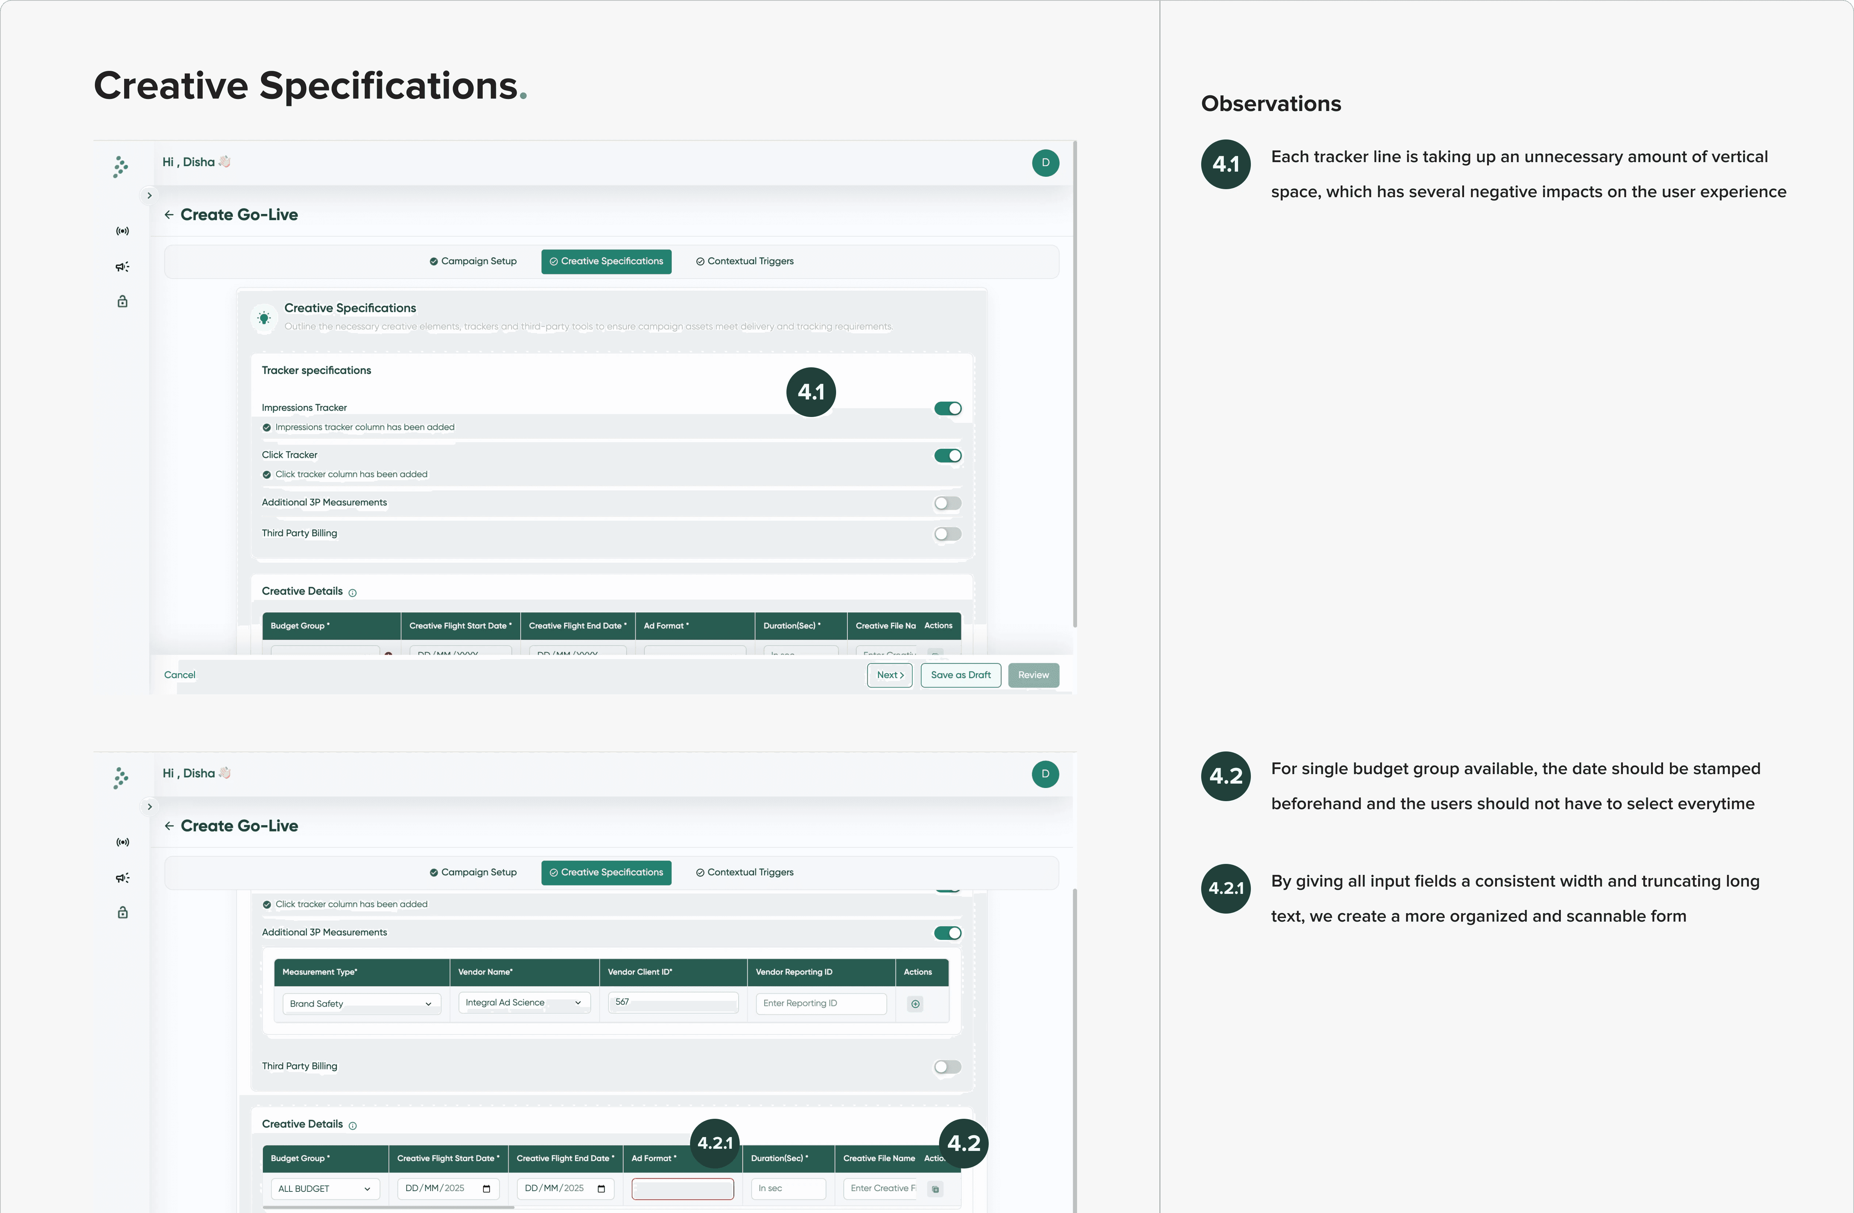Click the megaphone icon in the lower mockup sidebar
1854x1213 pixels.
point(122,878)
